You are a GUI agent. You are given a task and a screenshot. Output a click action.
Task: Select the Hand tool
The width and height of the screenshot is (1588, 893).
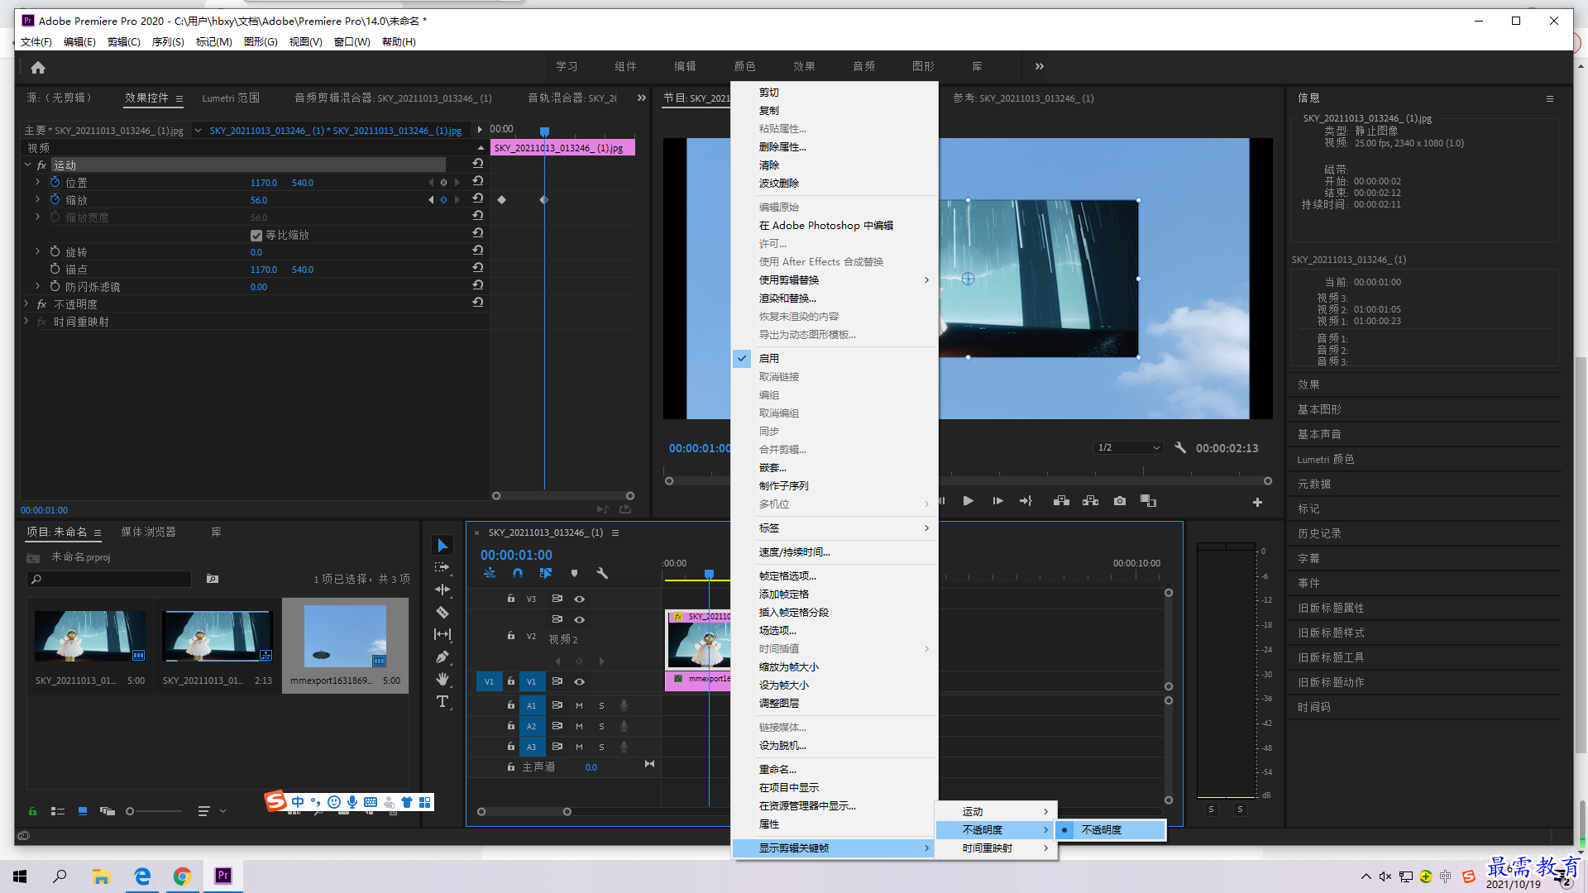click(442, 679)
